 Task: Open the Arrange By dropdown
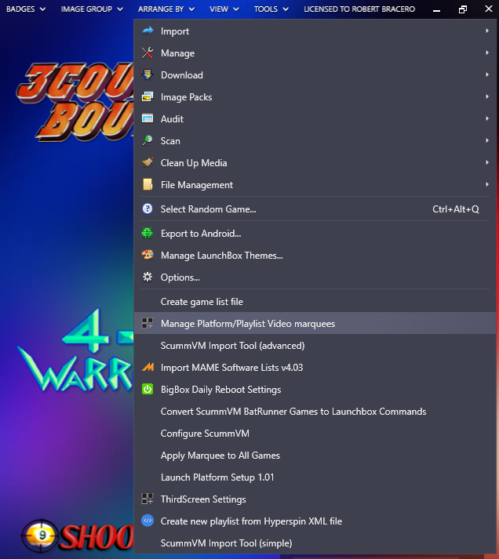click(166, 9)
